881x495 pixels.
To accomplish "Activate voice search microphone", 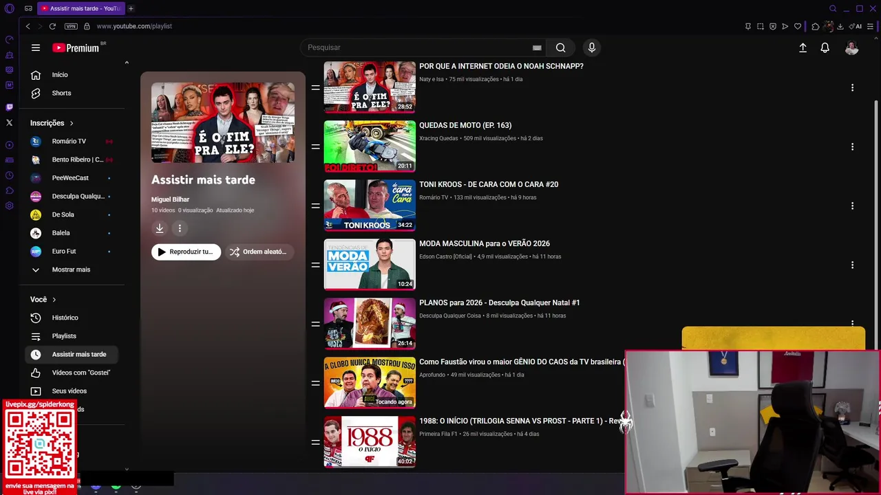I will [x=591, y=47].
